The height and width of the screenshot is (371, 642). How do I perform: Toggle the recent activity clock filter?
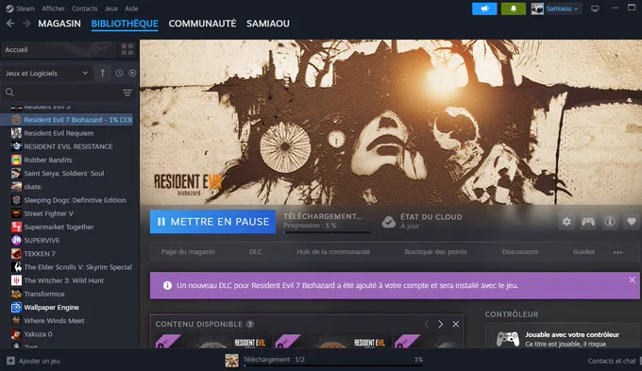pyautogui.click(x=119, y=74)
